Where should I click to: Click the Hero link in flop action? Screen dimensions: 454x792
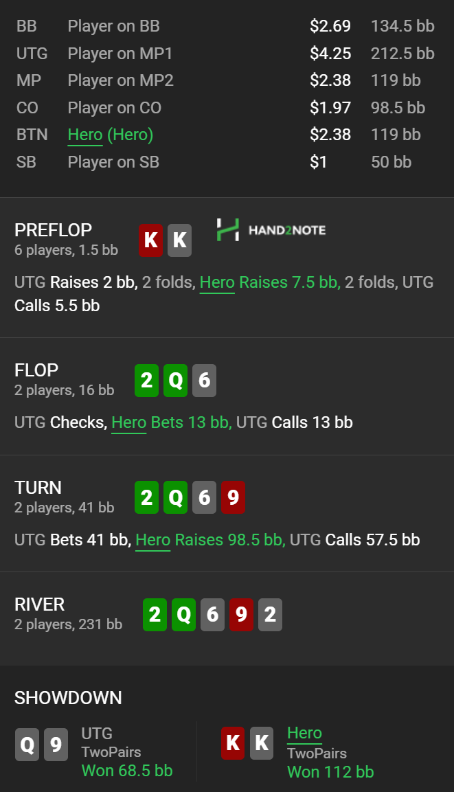(x=128, y=422)
